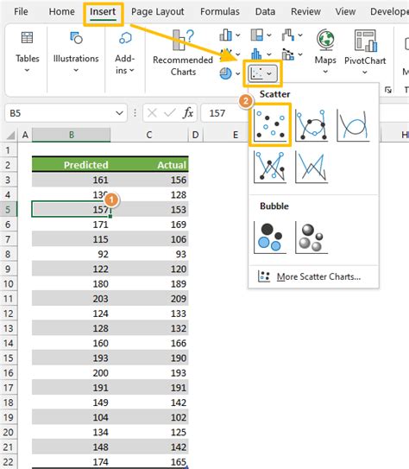Insert a pie or doughnut chart

(x=225, y=73)
